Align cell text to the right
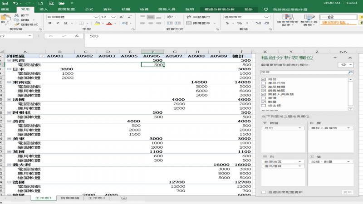This screenshot has height=204, width=363. [158, 23]
